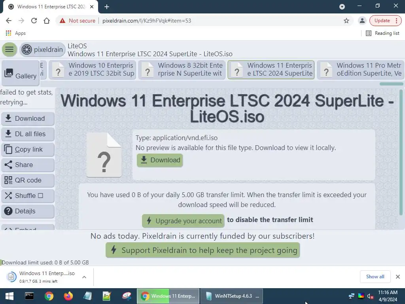
Task: Click the Chrome Update button
Action: [382, 21]
